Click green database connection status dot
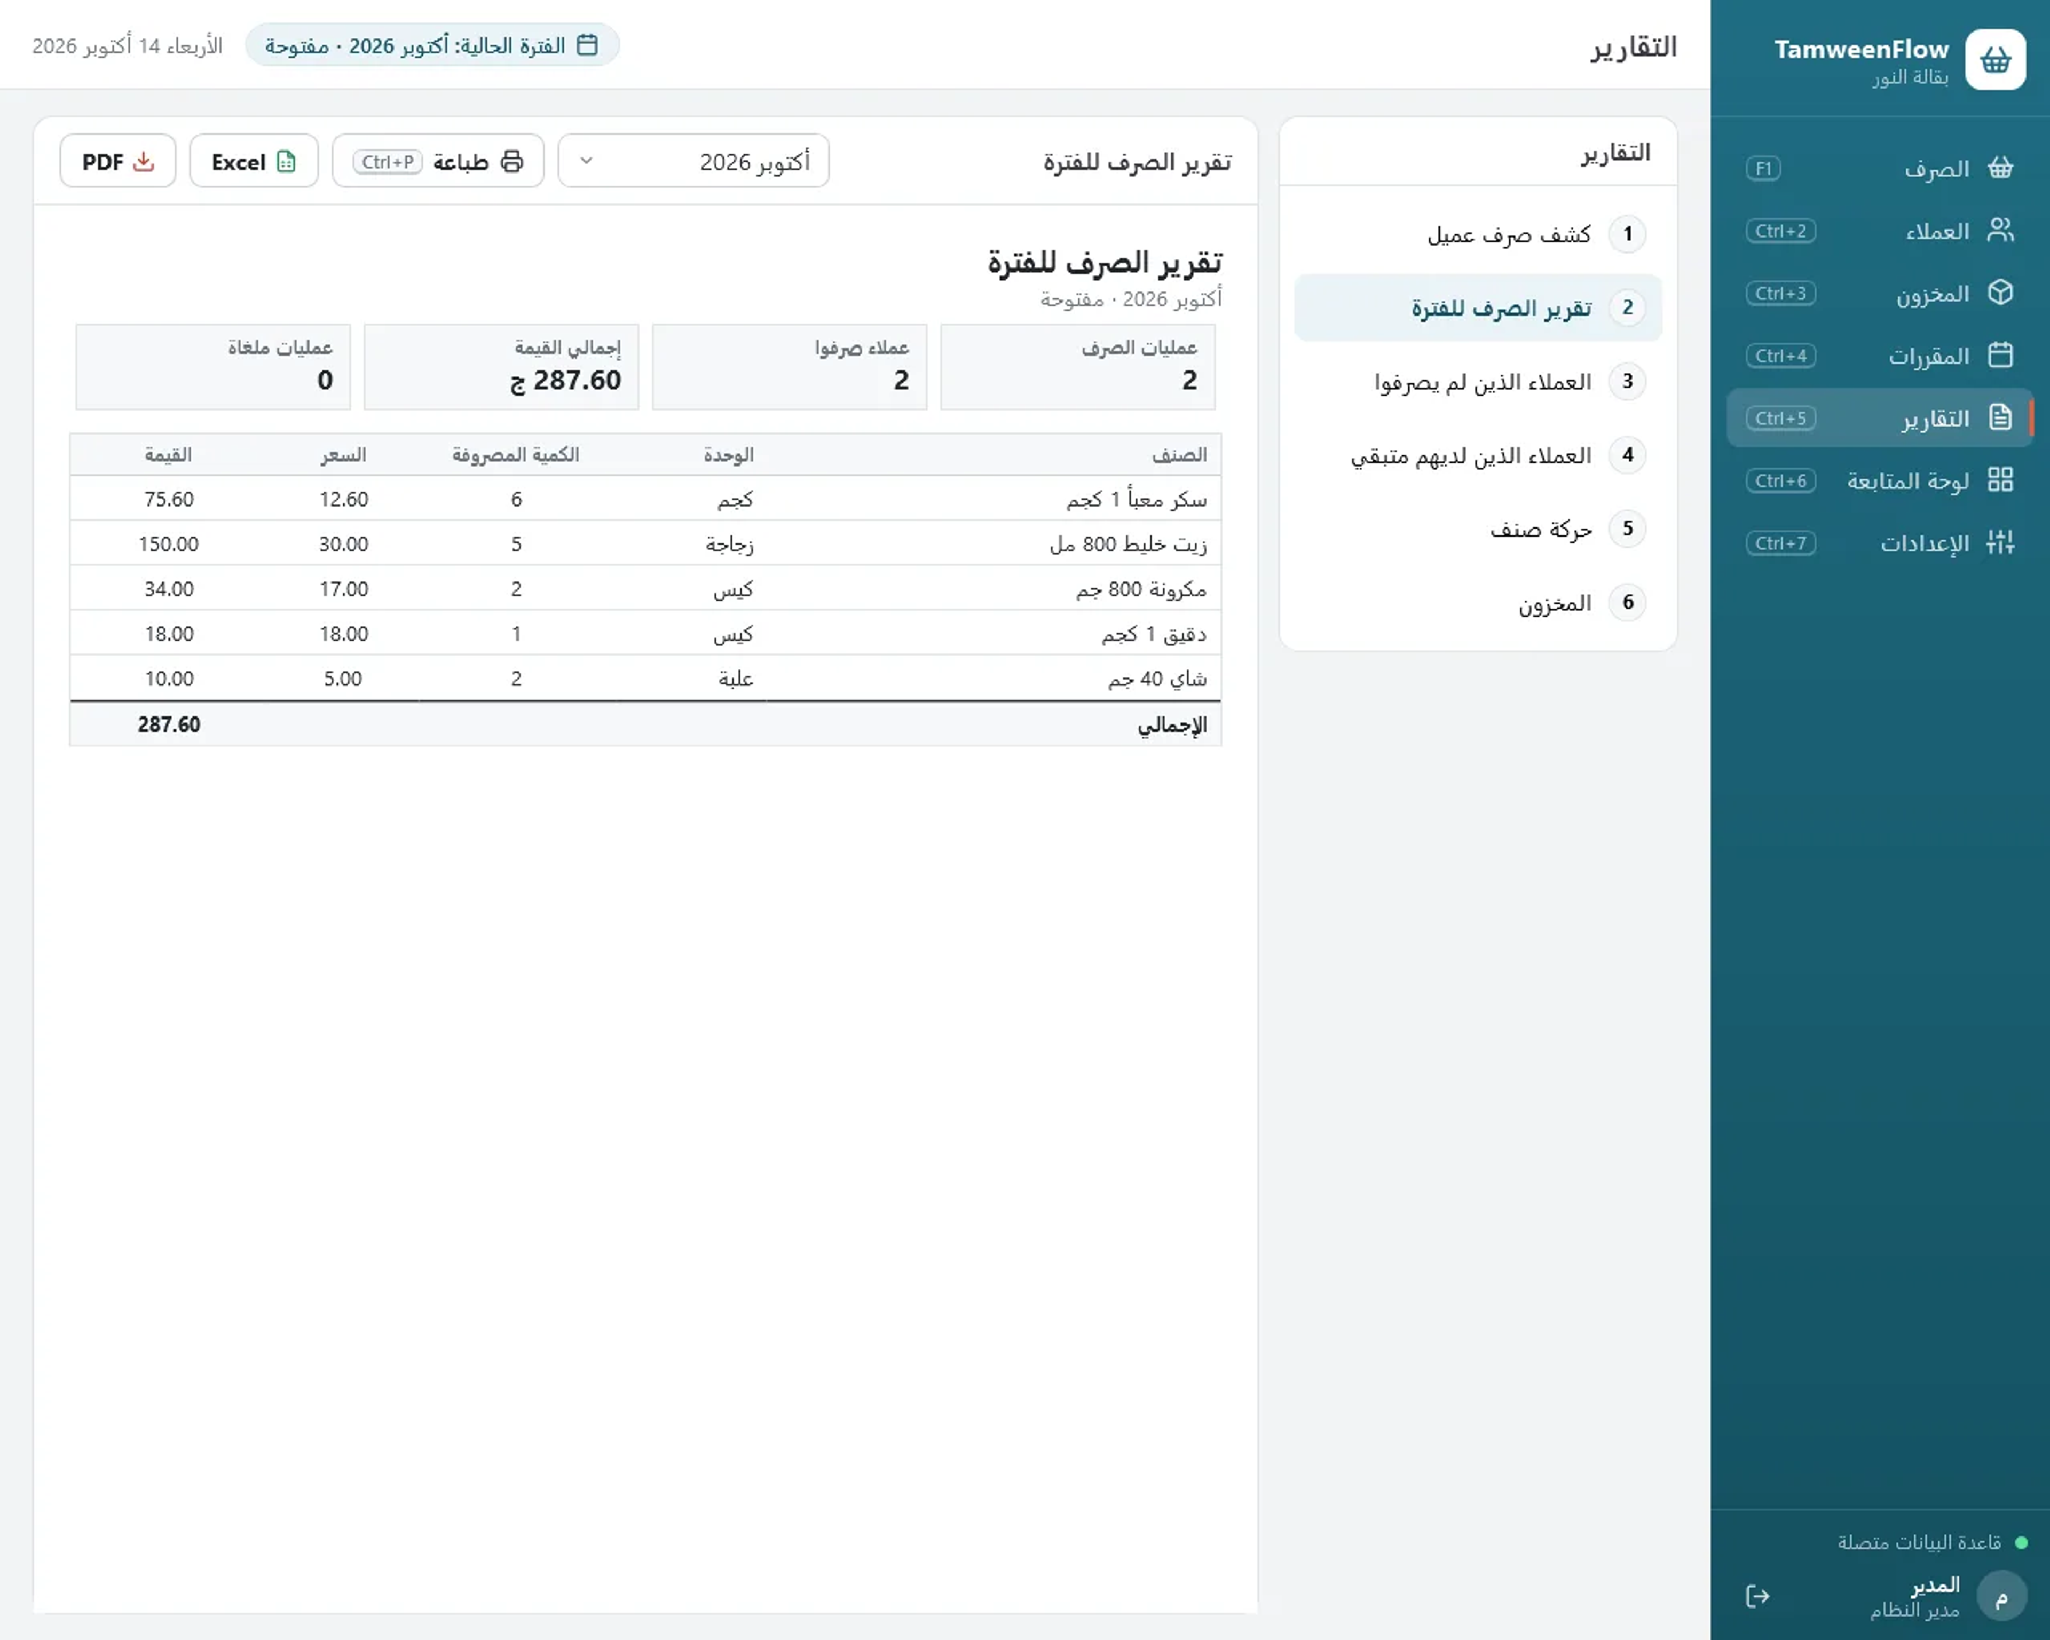The height and width of the screenshot is (1640, 2050). [x=2021, y=1543]
